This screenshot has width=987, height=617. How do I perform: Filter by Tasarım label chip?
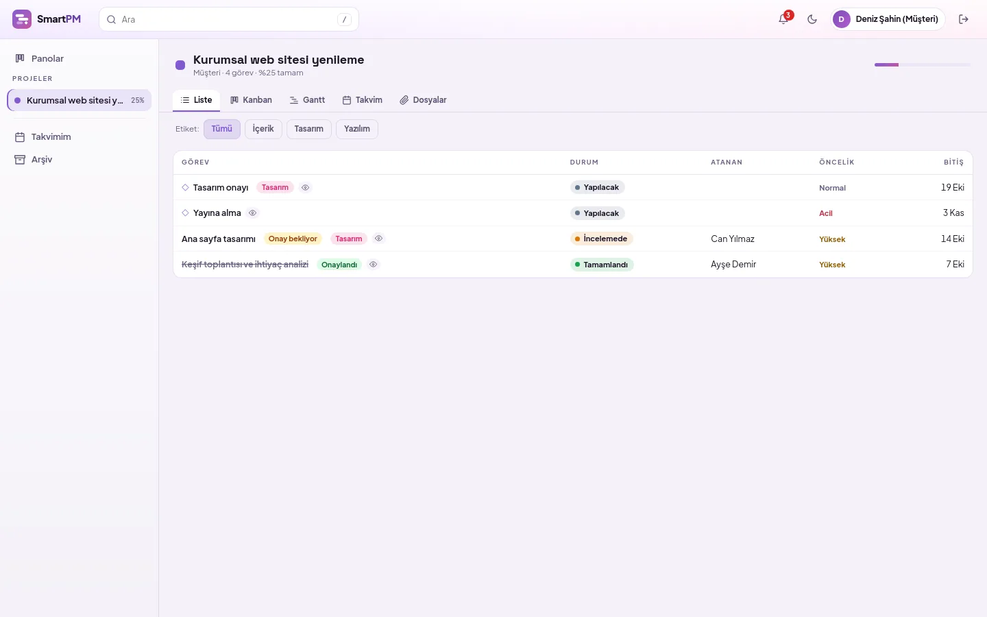click(309, 129)
